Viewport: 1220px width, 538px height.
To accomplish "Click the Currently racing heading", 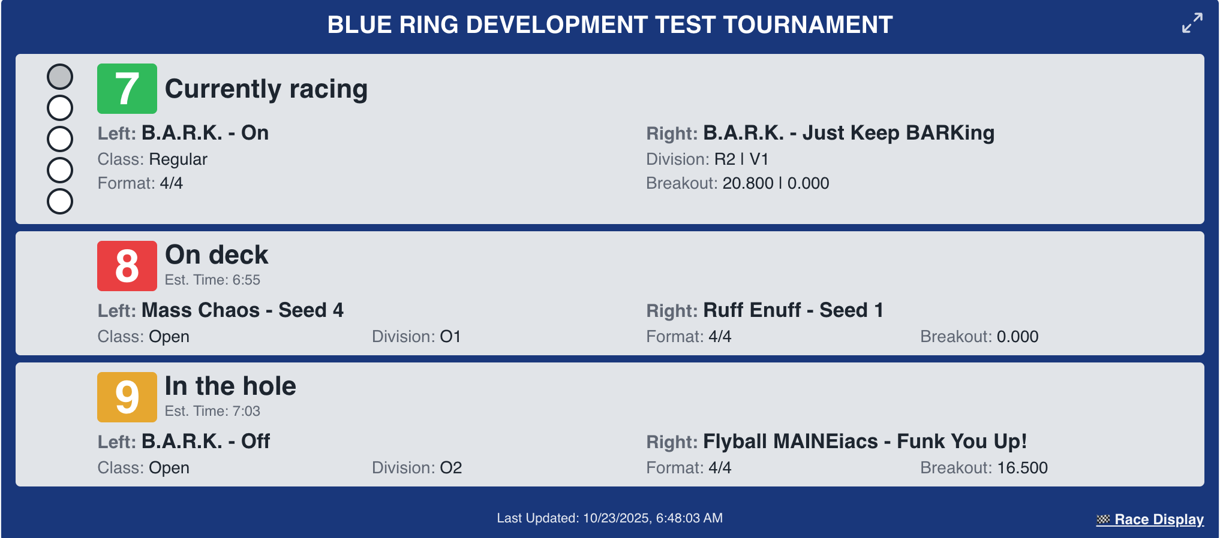I will [266, 89].
